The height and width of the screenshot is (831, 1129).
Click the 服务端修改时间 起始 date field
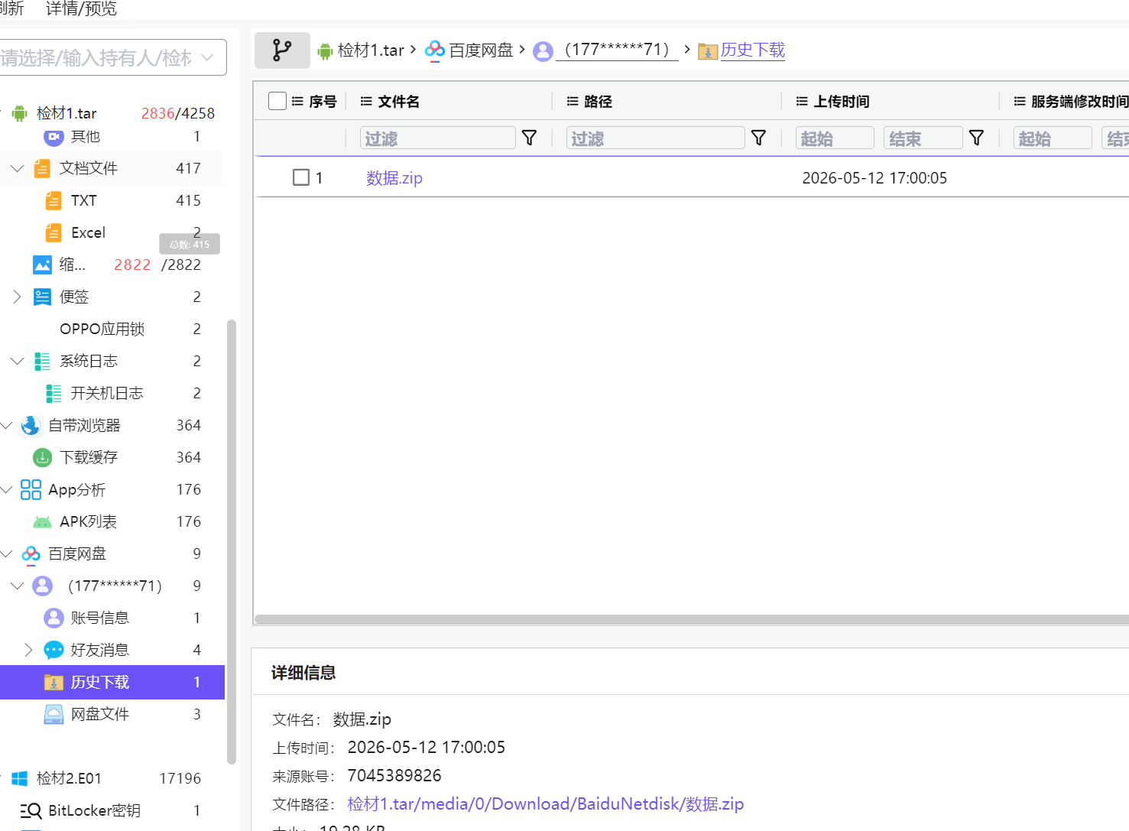1053,138
